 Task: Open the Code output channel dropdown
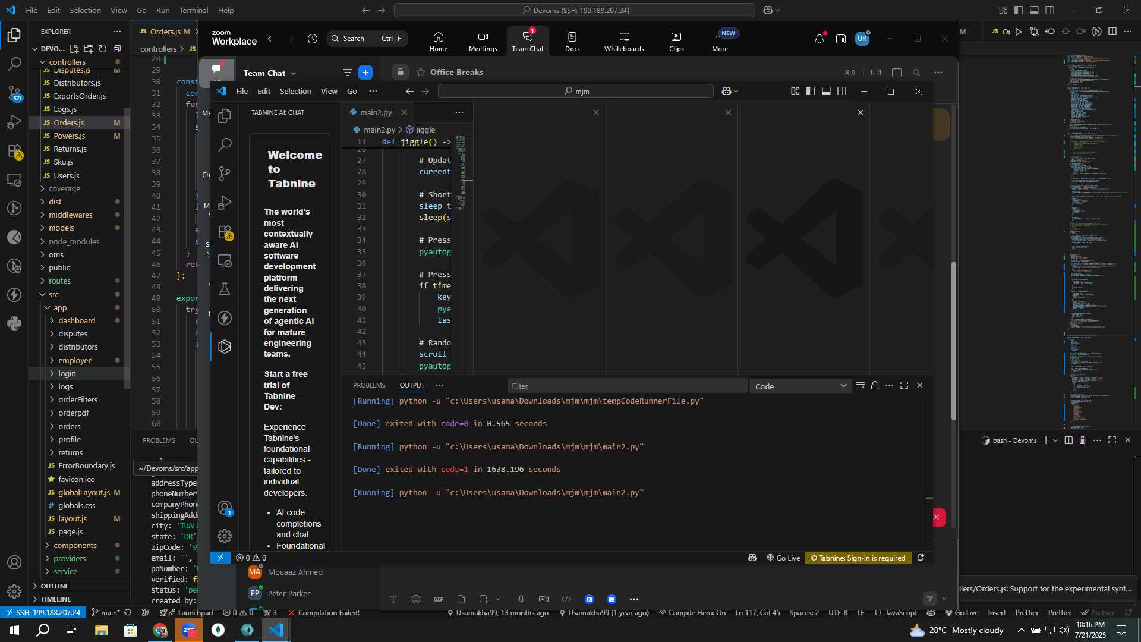pos(800,386)
